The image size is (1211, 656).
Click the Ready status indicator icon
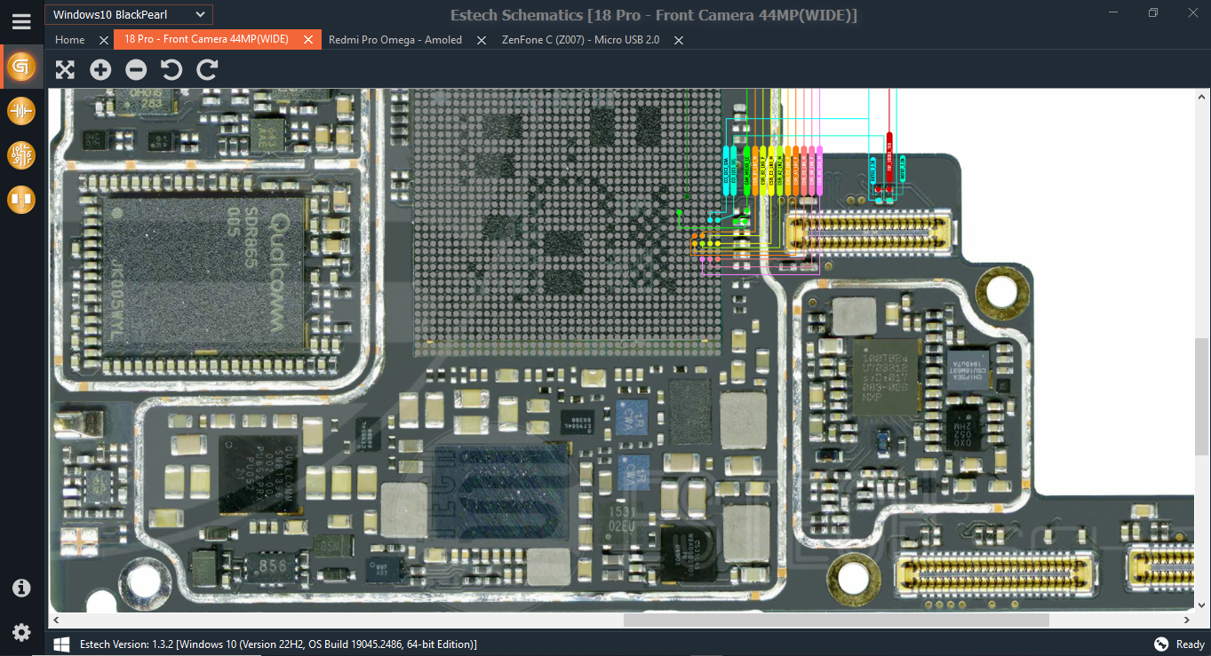coord(1161,644)
